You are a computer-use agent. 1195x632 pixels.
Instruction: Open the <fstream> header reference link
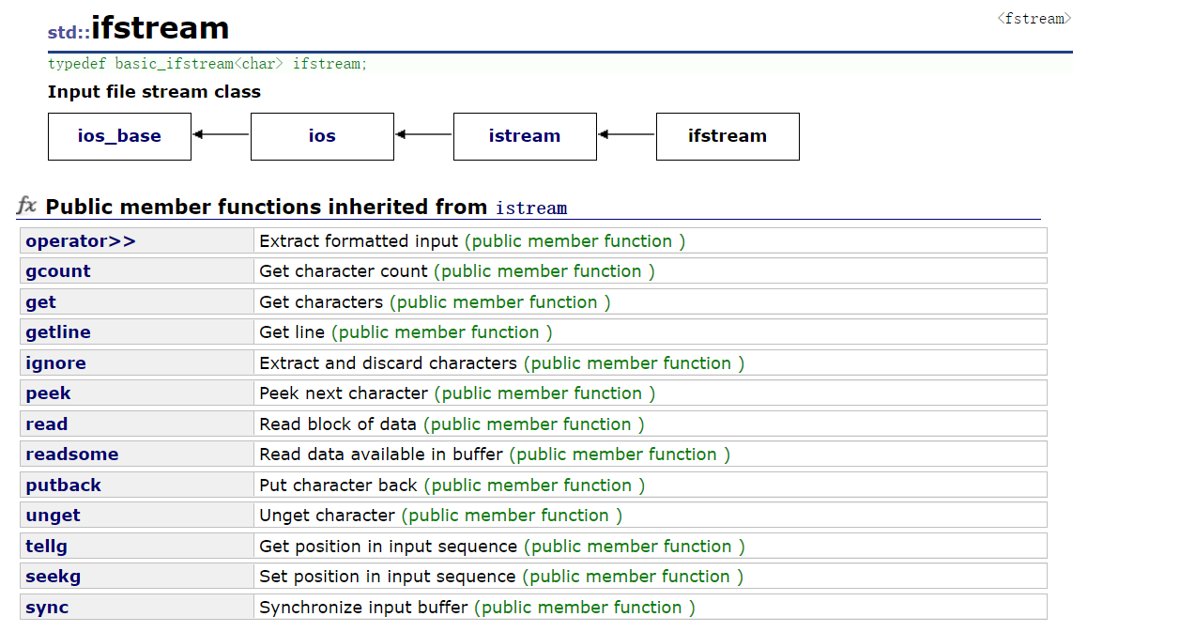(x=1033, y=18)
